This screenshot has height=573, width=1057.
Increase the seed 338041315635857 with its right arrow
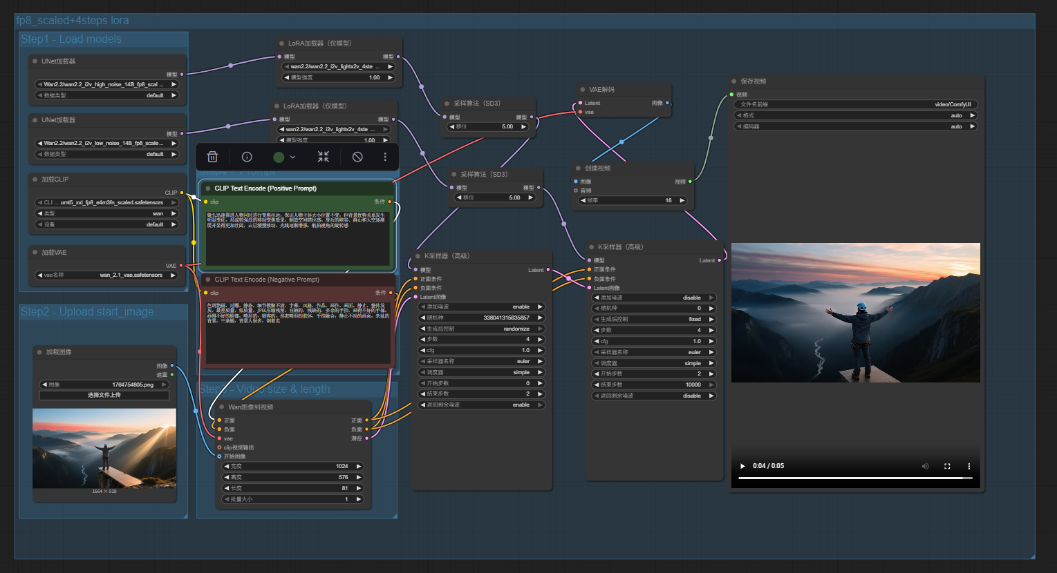540,318
